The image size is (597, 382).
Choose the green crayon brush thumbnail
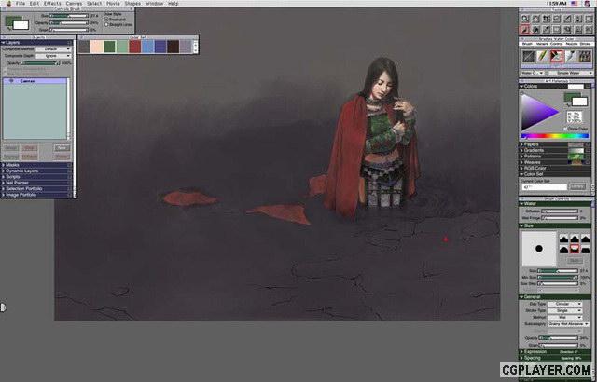click(x=542, y=57)
